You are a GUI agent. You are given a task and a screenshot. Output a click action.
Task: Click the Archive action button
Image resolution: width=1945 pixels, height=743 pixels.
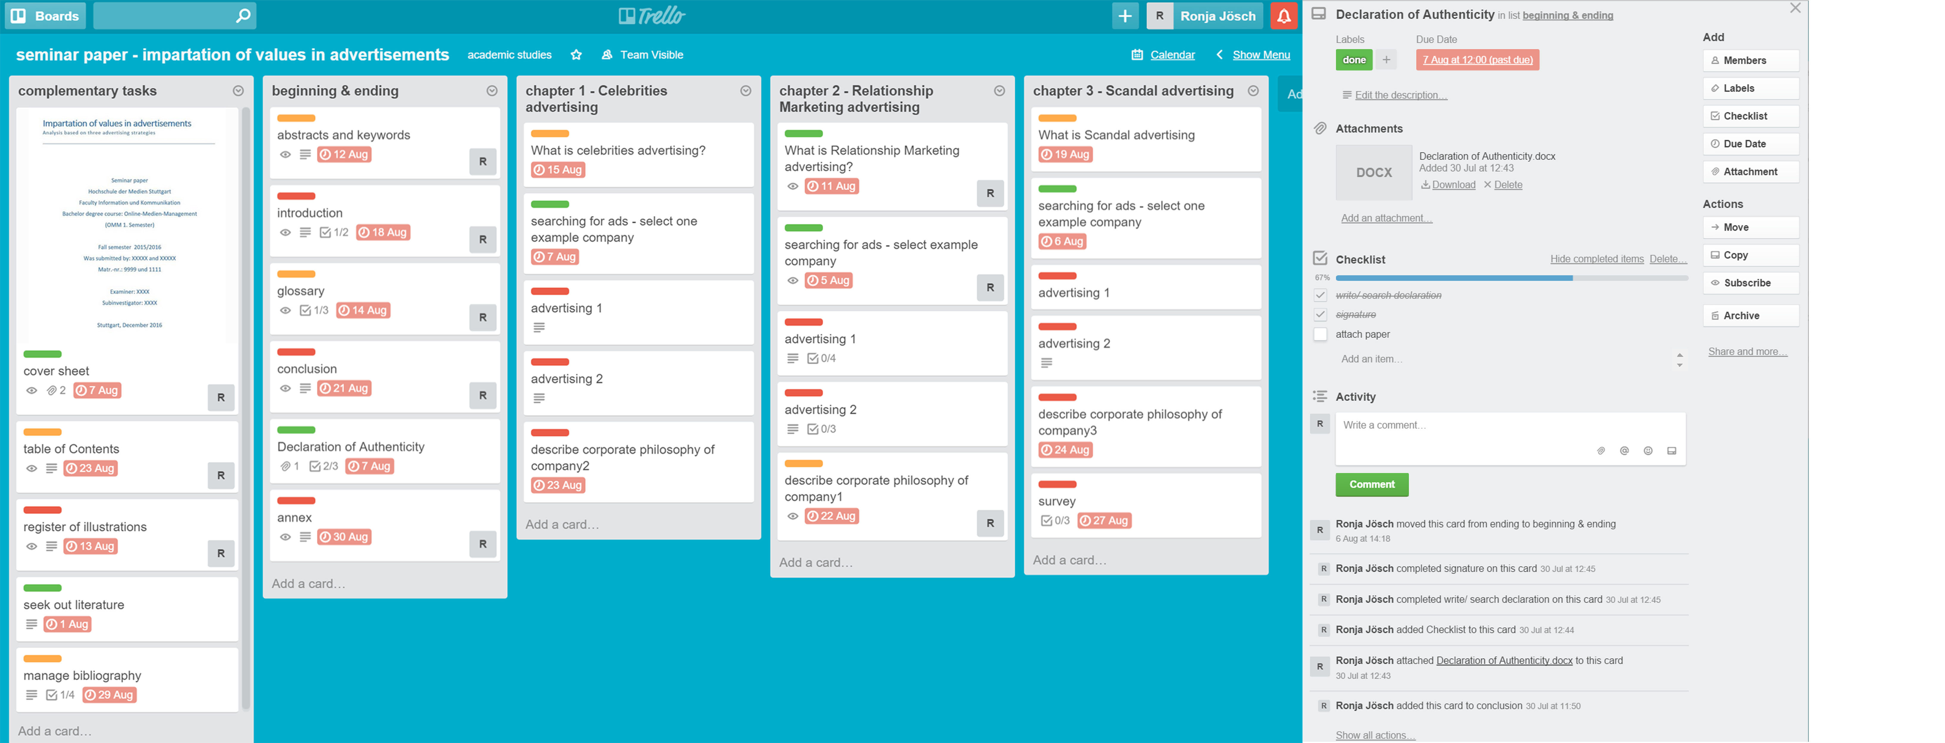[x=1751, y=316]
